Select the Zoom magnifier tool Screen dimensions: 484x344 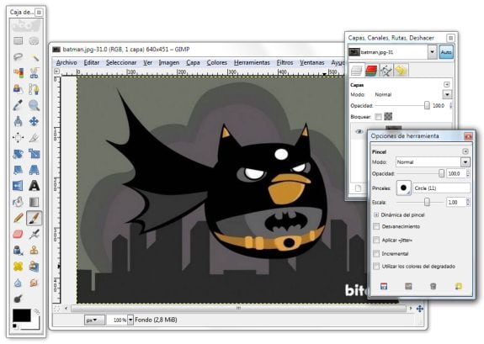[34, 105]
